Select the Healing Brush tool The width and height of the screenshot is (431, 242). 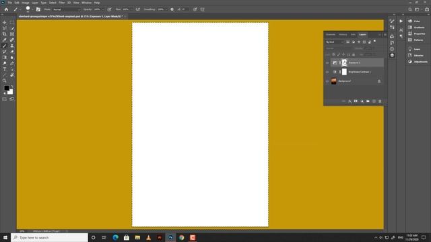coord(12,40)
